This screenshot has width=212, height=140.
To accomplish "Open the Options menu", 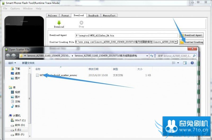I will [x=15, y=9].
